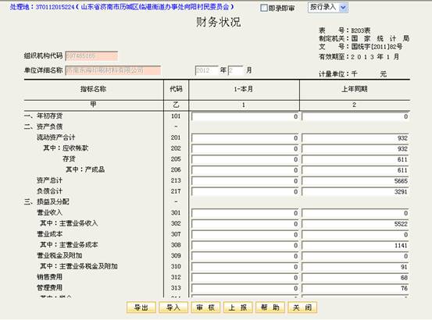This screenshot has width=432, height=320.
Task: Open the 按行录入 dropdown
Action: click(x=328, y=8)
